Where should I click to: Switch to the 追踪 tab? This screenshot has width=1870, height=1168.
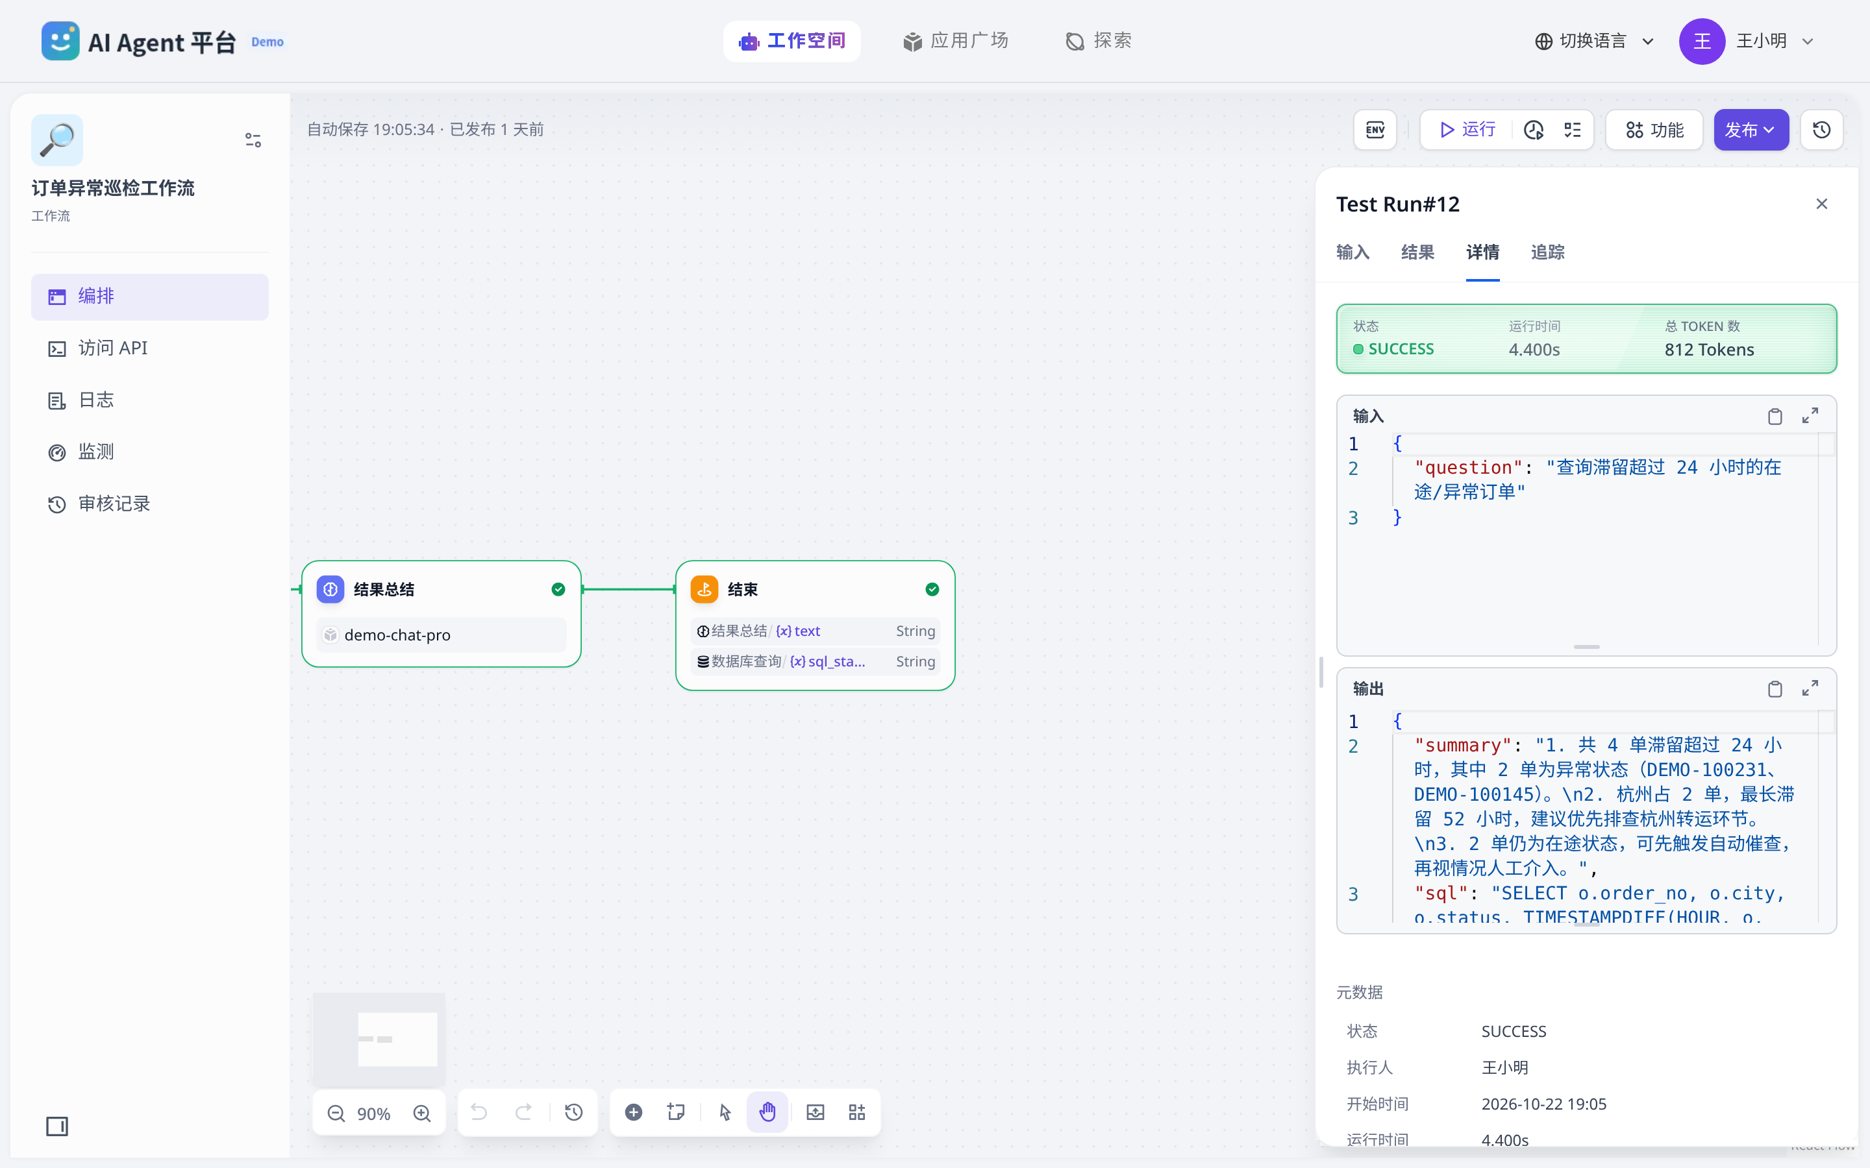click(1547, 252)
